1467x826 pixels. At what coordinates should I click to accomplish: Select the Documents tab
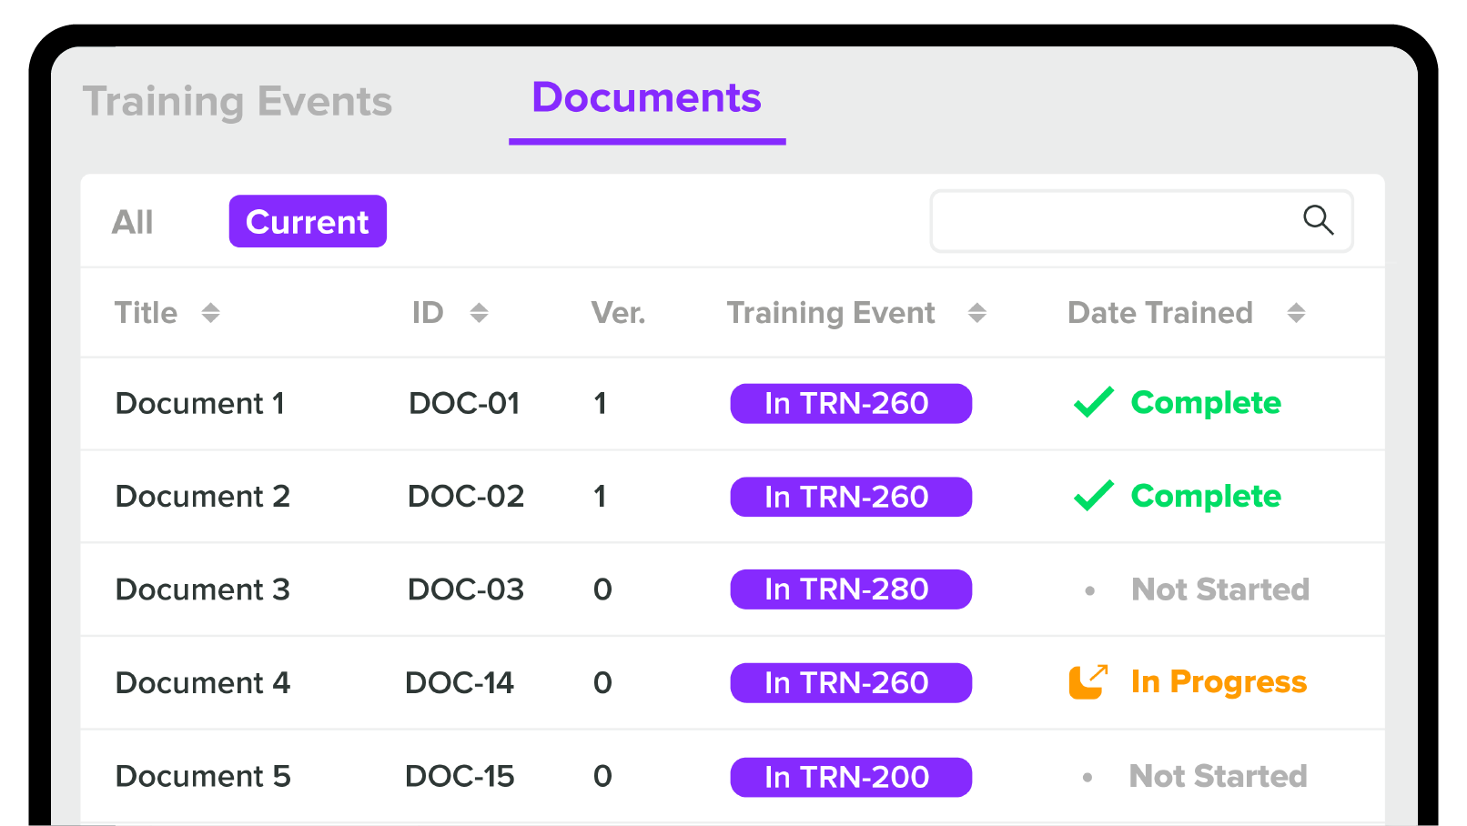tap(647, 97)
